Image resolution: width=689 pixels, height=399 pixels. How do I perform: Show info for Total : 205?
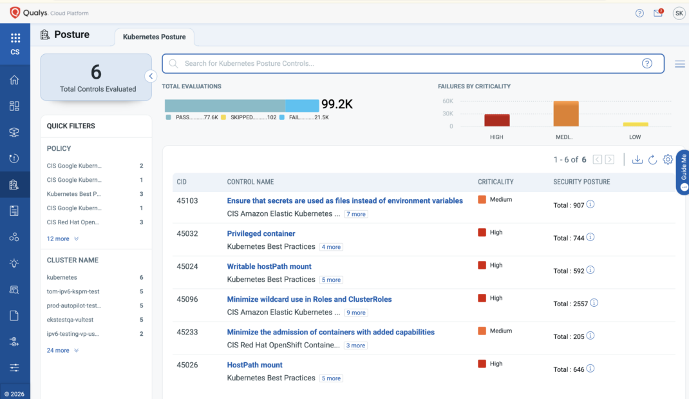pyautogui.click(x=590, y=336)
